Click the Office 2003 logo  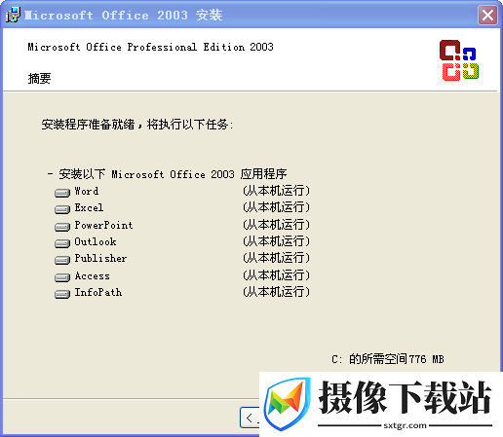(459, 60)
